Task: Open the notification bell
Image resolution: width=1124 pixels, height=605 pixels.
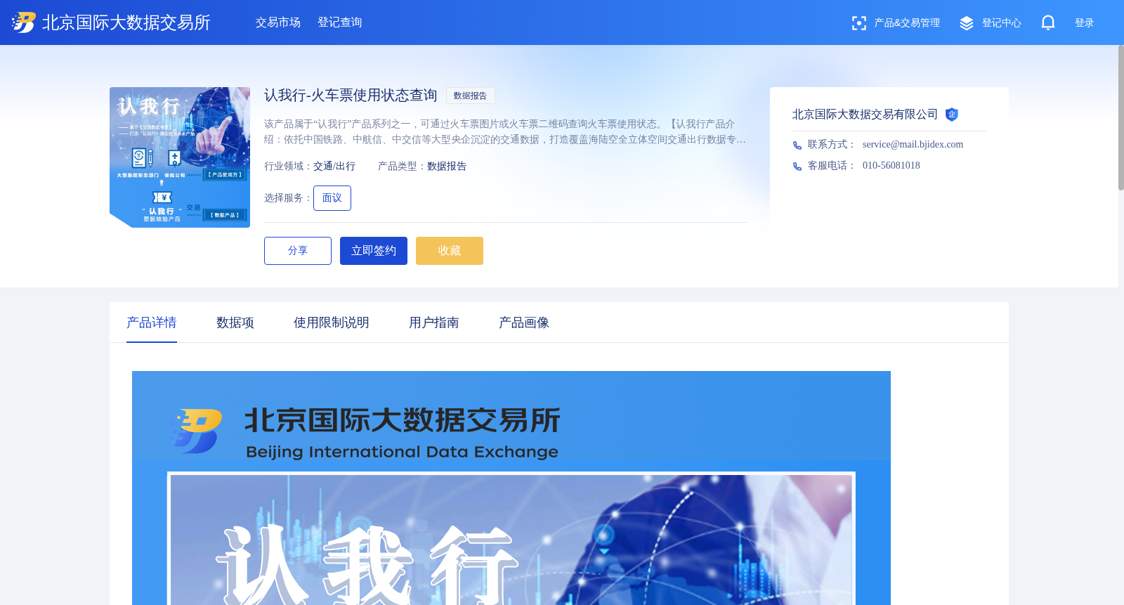Action: pos(1048,22)
